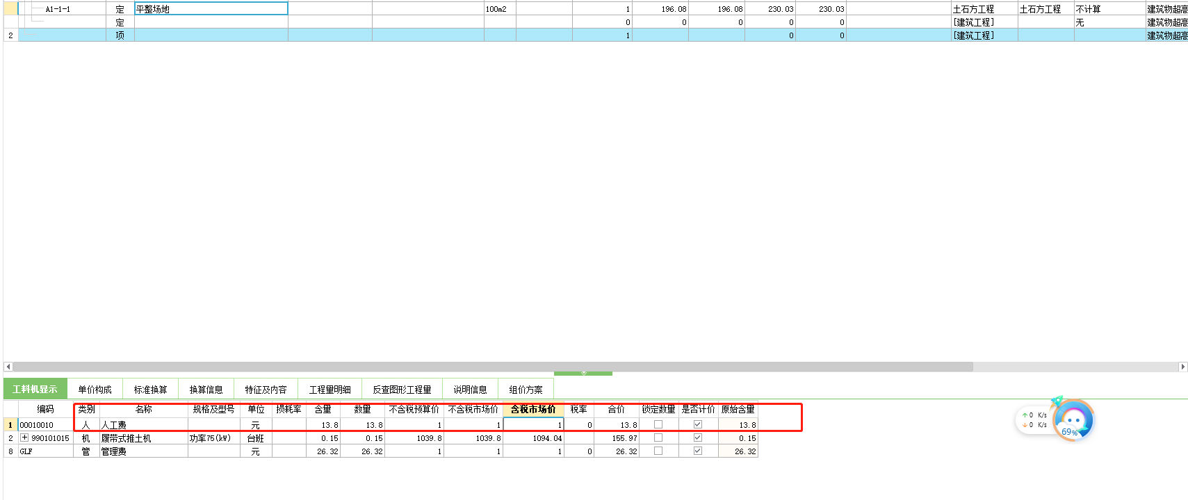Viewport: 1188px width, 500px height.
Task: Click the 无 cell in second row
Action: point(1109,22)
